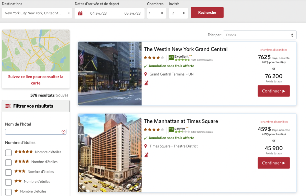Check the five-star rating filter
This screenshot has height=196, width=306.
(8, 153)
